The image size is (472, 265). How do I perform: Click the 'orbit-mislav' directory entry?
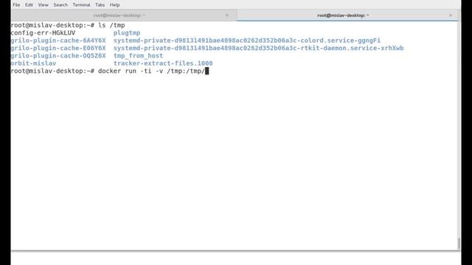click(33, 63)
